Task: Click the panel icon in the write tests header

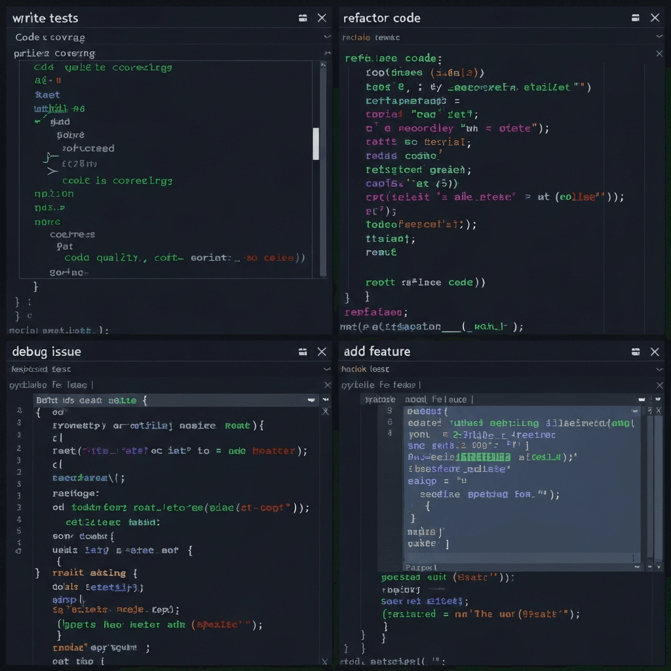Action: tap(303, 18)
